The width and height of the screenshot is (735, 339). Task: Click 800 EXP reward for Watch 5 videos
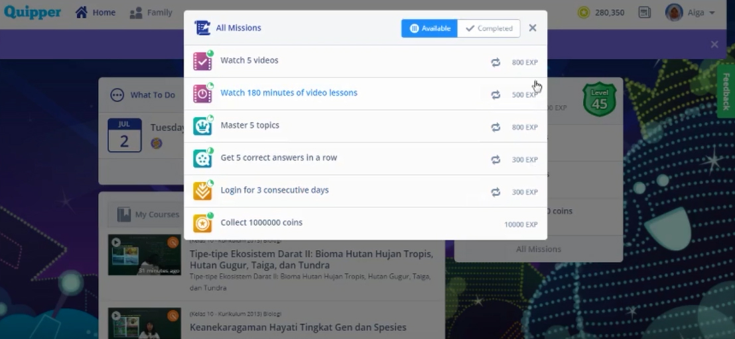tap(525, 62)
